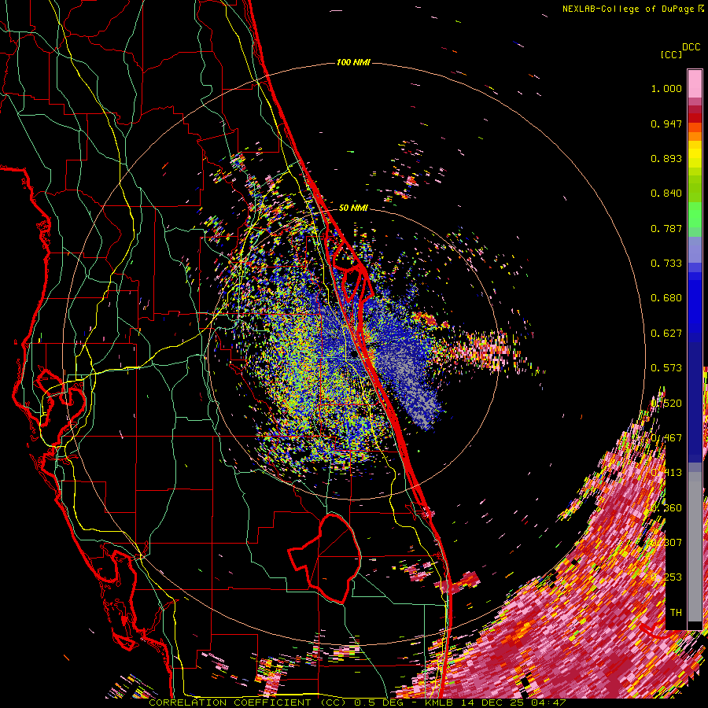The height and width of the screenshot is (708, 708).
Task: Select the 0.413 scale label
Action: 666,473
